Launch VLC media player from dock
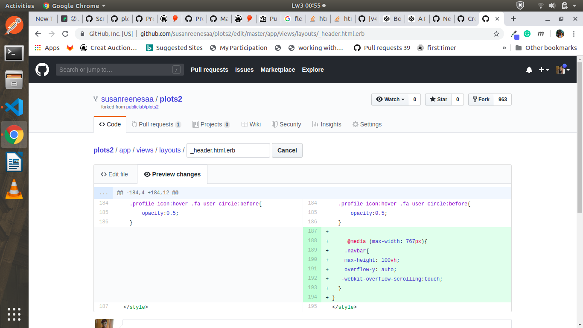 (14, 189)
